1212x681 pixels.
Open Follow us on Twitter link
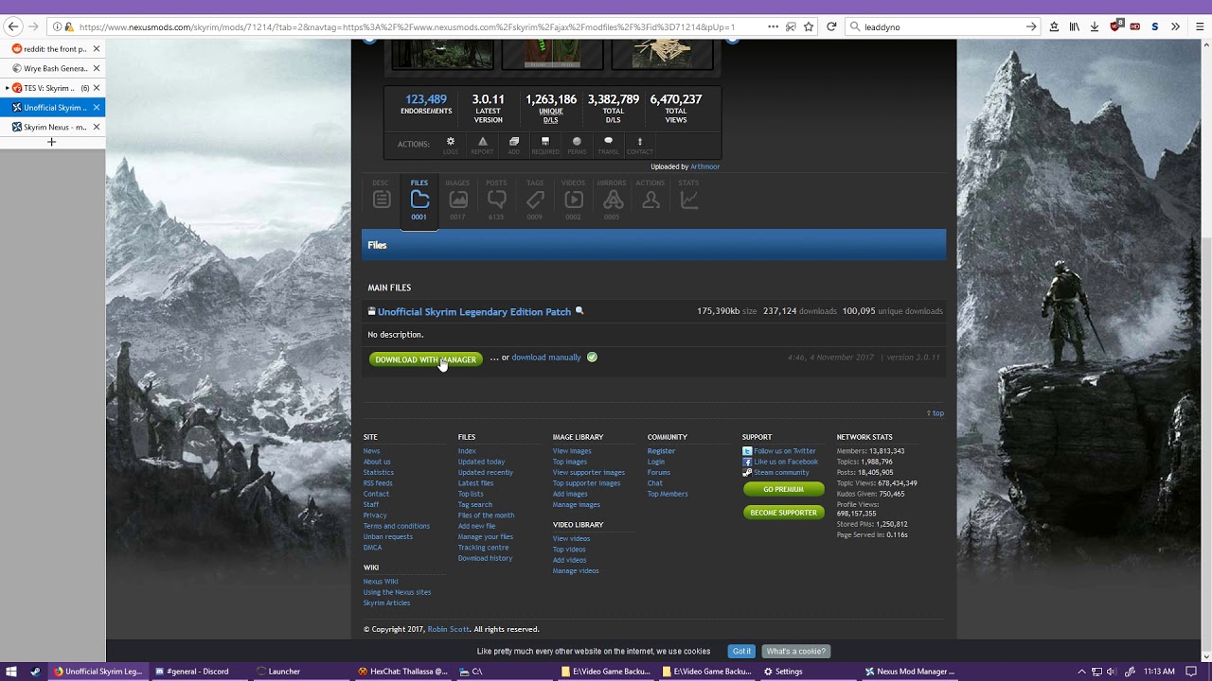coord(785,451)
